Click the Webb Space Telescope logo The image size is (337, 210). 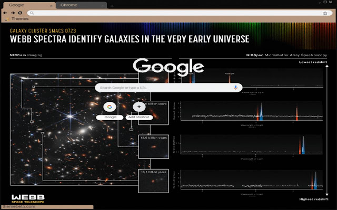click(28, 198)
